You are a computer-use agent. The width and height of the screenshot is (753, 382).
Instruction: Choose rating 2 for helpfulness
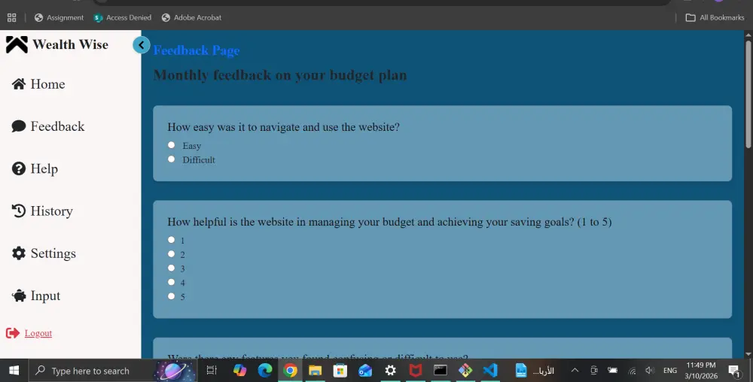click(x=172, y=254)
